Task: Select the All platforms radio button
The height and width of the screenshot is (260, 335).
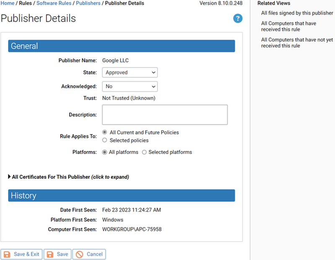Action: tap(105, 152)
